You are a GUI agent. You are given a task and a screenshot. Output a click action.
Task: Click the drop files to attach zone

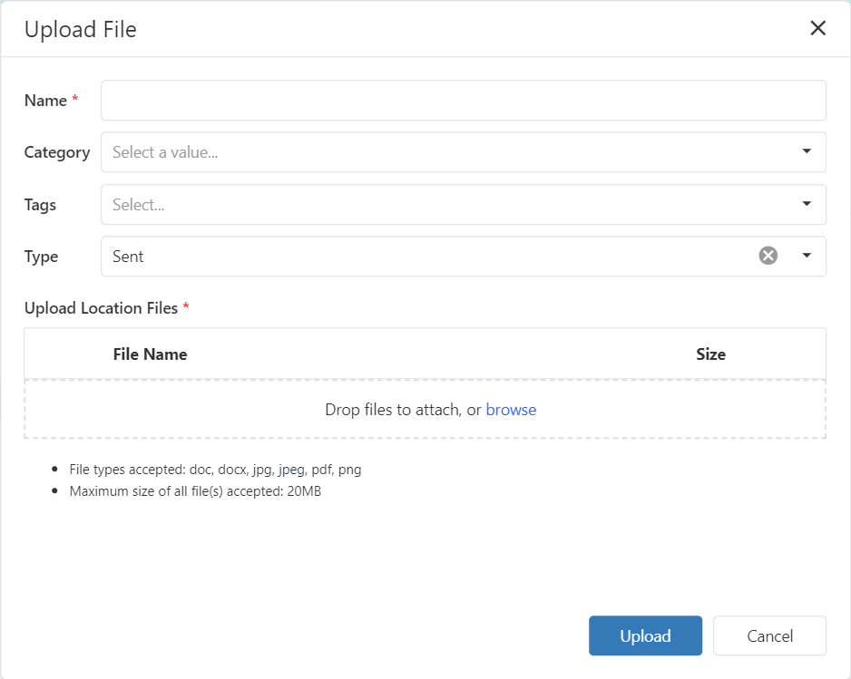tap(425, 410)
